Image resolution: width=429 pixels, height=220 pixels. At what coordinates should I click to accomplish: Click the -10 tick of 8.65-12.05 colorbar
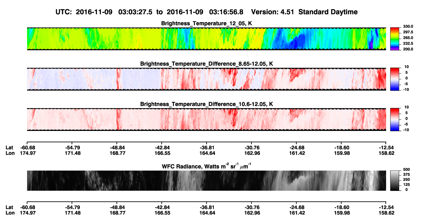click(406, 89)
